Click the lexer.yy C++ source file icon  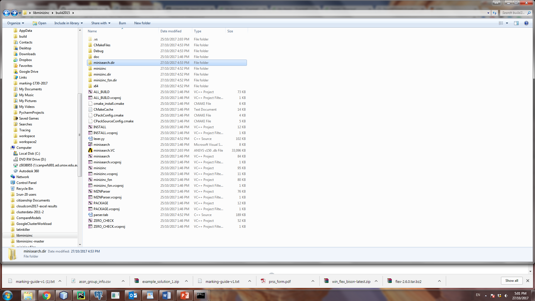[x=90, y=139]
